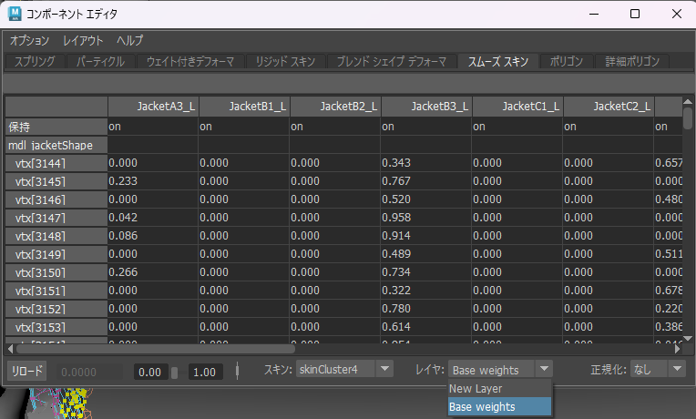
Task: Select the New Layer option in the dropdown
Action: [500, 388]
